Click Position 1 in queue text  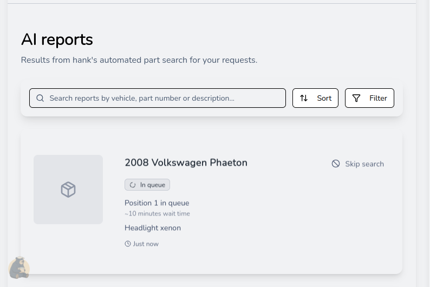click(x=157, y=203)
